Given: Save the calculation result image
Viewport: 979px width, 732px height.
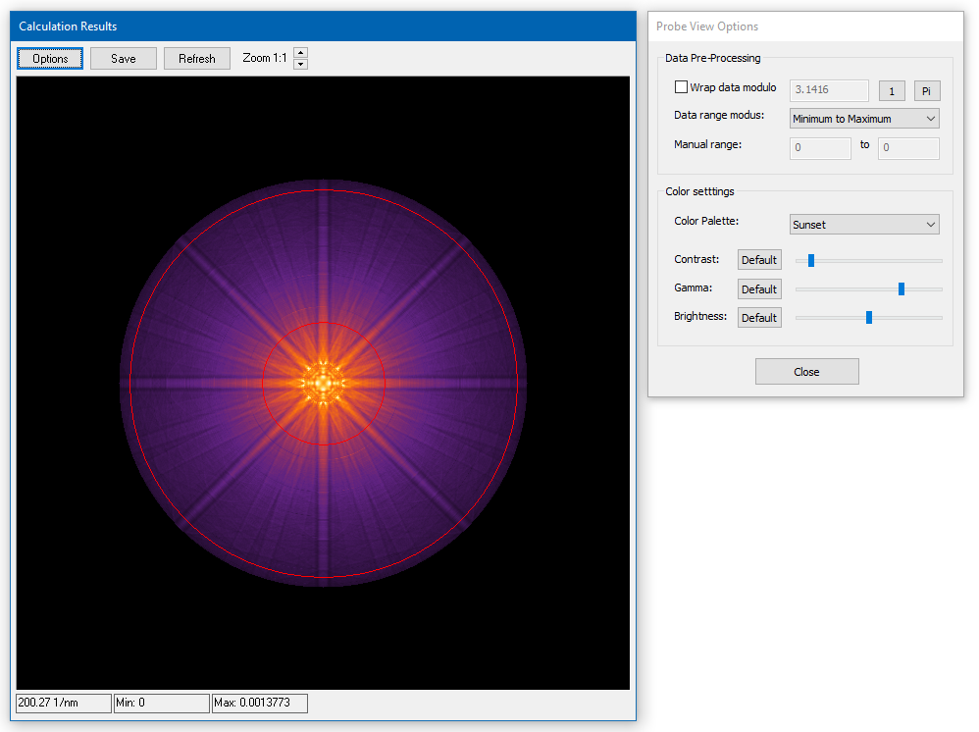Looking at the screenshot, I should tap(123, 59).
